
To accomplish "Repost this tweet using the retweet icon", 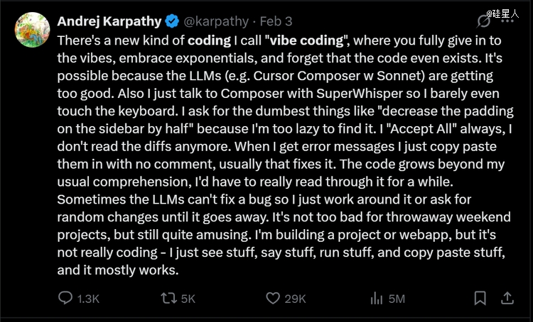I will (168, 299).
